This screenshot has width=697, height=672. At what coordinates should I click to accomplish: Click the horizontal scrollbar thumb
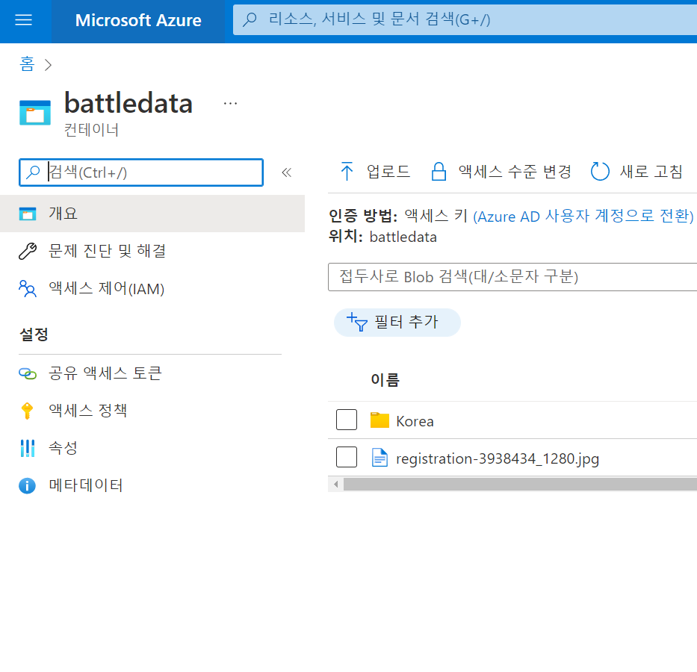pyautogui.click(x=520, y=484)
